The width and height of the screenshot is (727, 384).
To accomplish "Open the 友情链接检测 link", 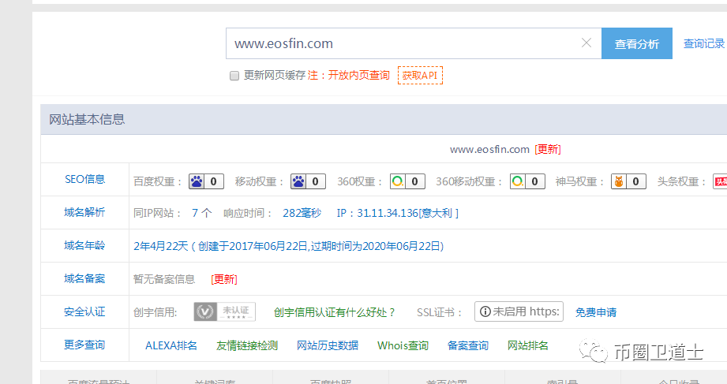I will [246, 345].
